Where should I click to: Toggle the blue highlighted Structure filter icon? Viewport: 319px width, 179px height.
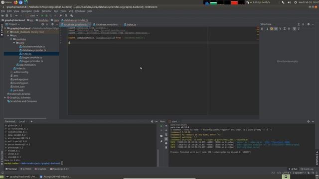(x=276, y=29)
